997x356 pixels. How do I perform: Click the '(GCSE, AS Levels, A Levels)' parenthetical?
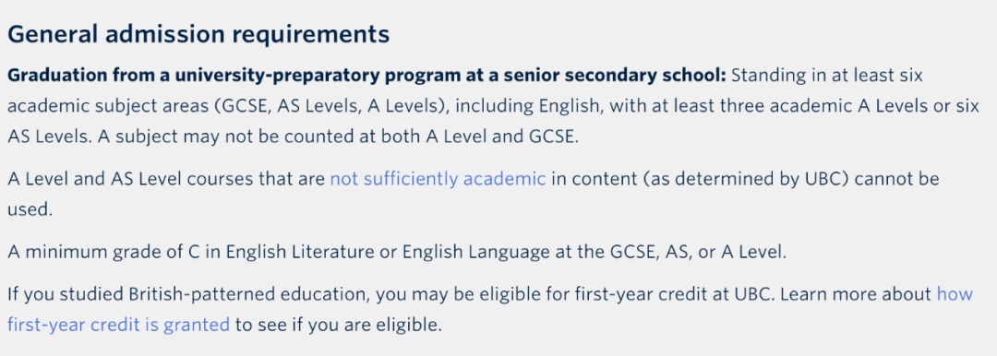(329, 107)
